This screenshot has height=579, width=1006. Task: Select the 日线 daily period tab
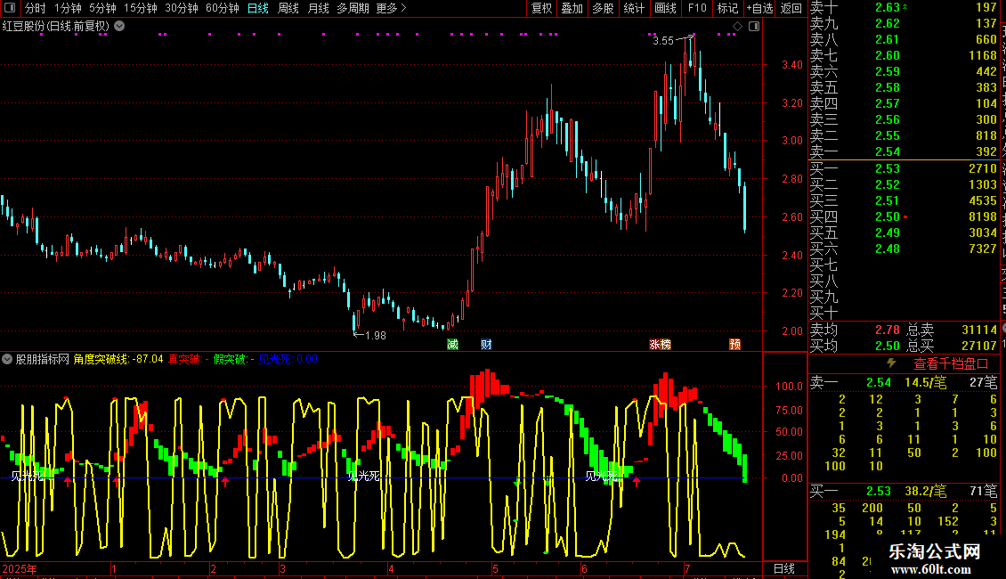click(258, 8)
